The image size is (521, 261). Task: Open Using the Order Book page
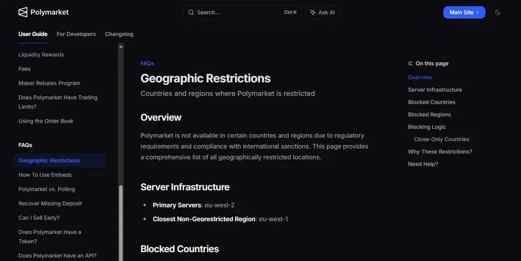click(x=46, y=121)
